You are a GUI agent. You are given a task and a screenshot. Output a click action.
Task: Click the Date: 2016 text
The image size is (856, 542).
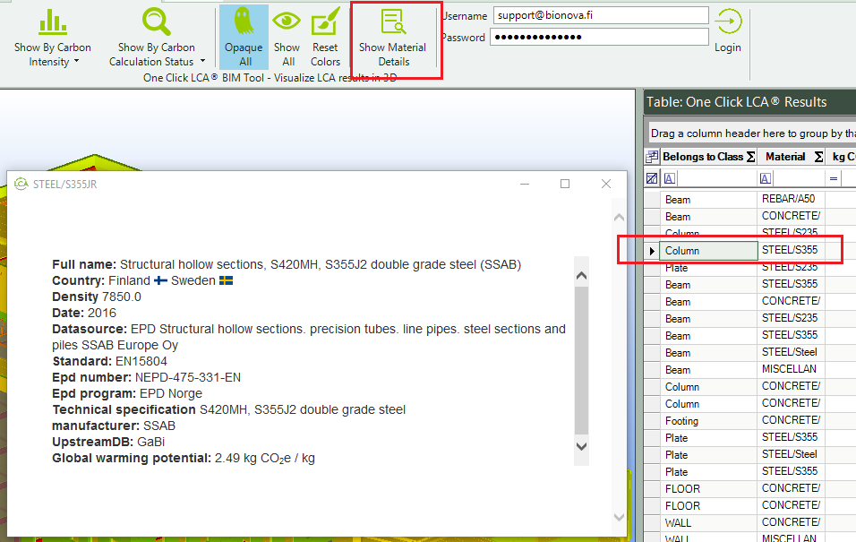(x=84, y=313)
